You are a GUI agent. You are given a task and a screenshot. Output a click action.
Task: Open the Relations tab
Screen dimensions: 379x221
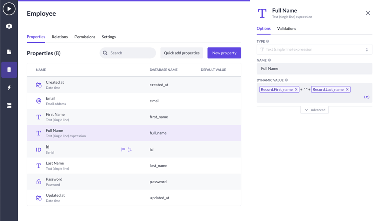pyautogui.click(x=60, y=37)
